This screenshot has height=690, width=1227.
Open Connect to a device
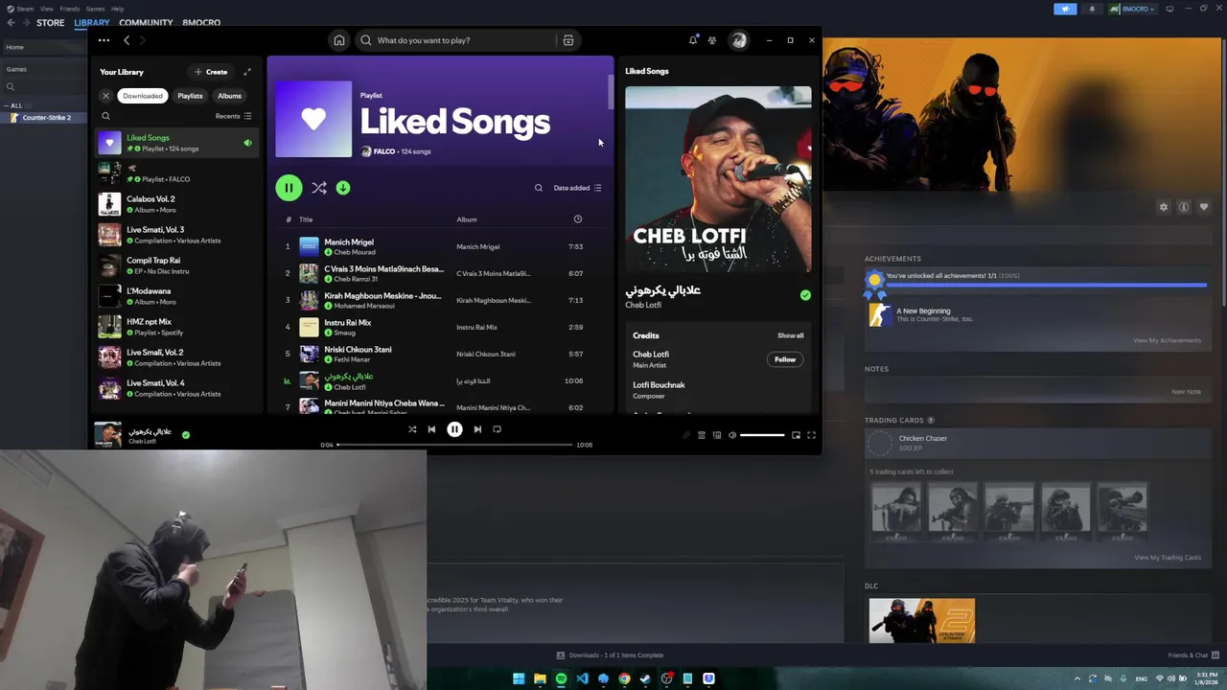point(717,435)
